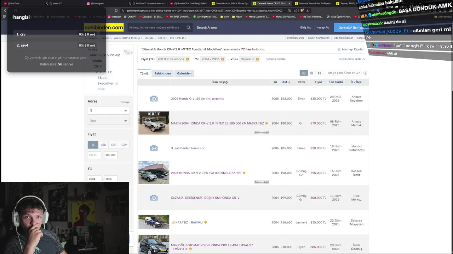Image resolution: width=453 pixels, height=254 pixels.
Task: Click the info icon next to sorting
Action: point(365,73)
